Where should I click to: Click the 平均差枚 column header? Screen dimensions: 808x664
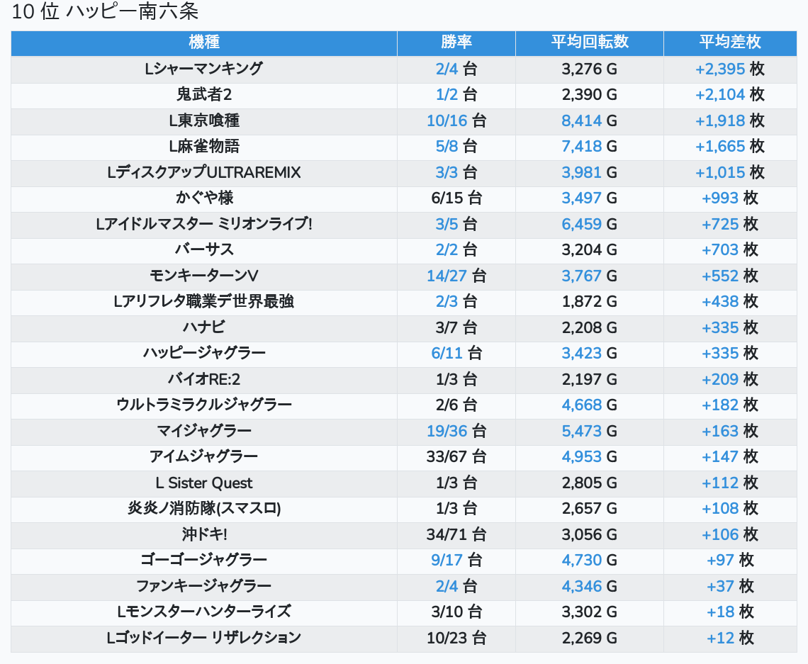(729, 43)
